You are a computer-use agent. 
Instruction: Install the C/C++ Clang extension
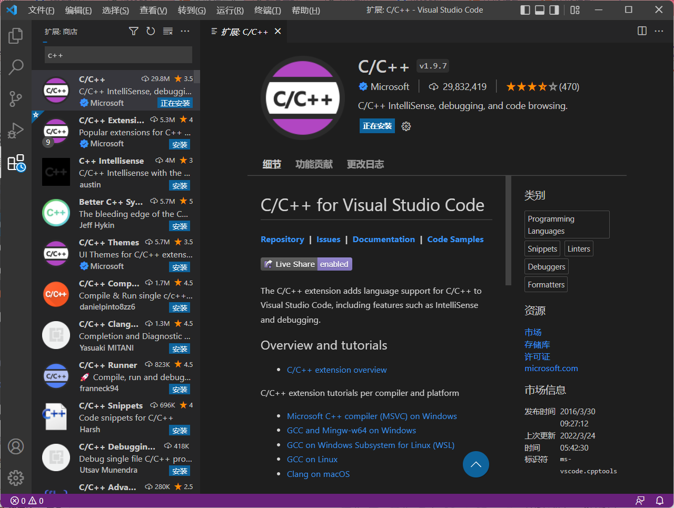tap(180, 349)
